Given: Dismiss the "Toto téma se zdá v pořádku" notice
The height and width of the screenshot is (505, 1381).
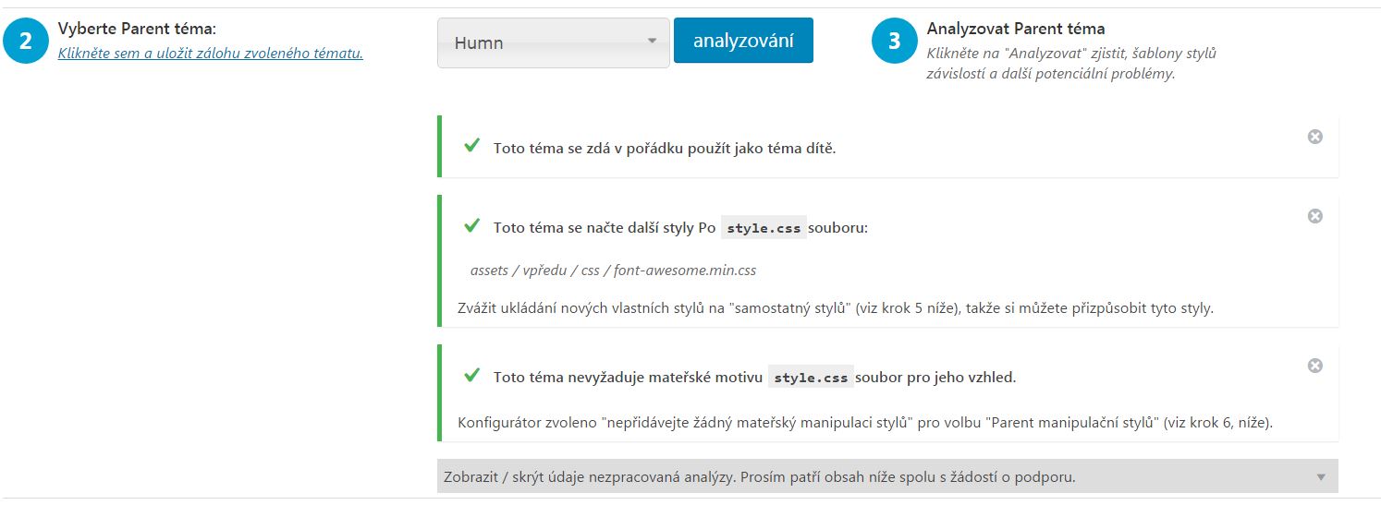Looking at the screenshot, I should coord(1314,137).
